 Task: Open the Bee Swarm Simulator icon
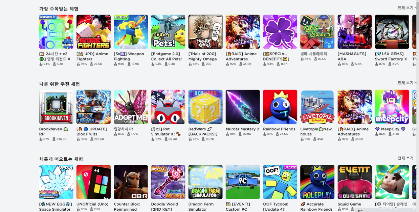[317, 32]
